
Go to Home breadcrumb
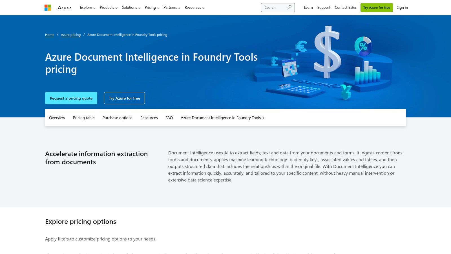[50, 35]
